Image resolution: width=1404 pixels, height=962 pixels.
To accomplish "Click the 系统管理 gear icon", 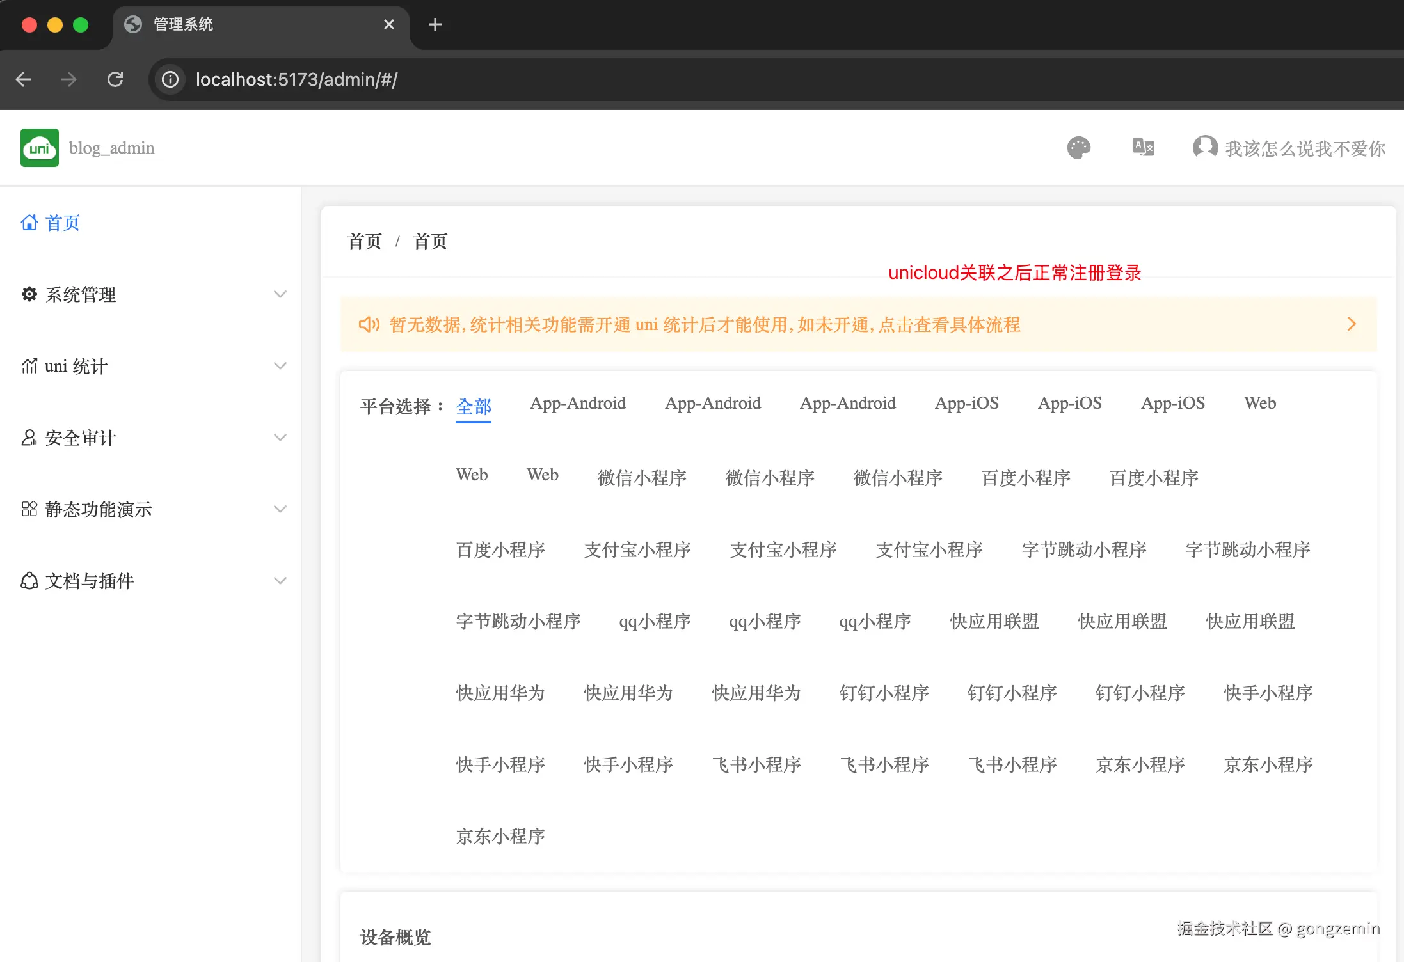I will pos(29,294).
